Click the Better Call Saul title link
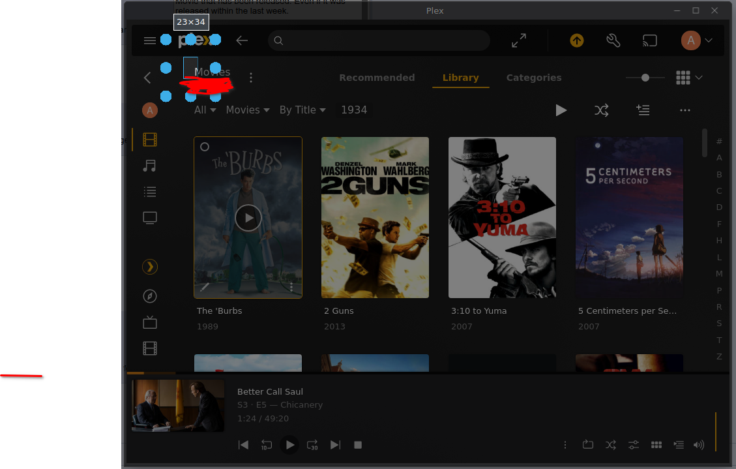This screenshot has width=736, height=469. (270, 391)
